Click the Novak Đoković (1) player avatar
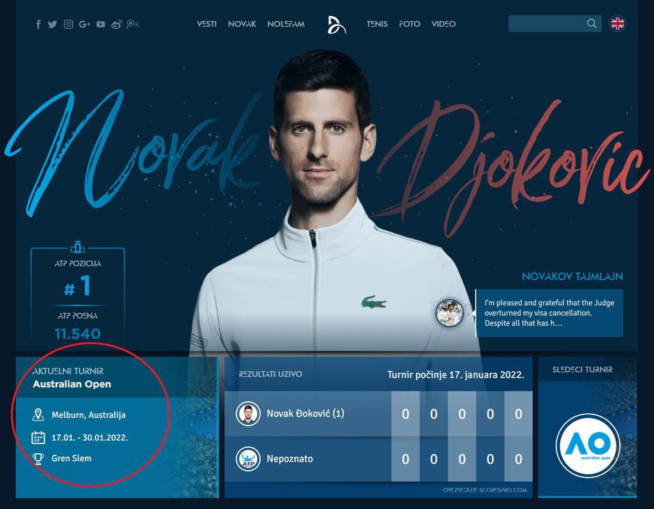The image size is (654, 509). point(248,414)
